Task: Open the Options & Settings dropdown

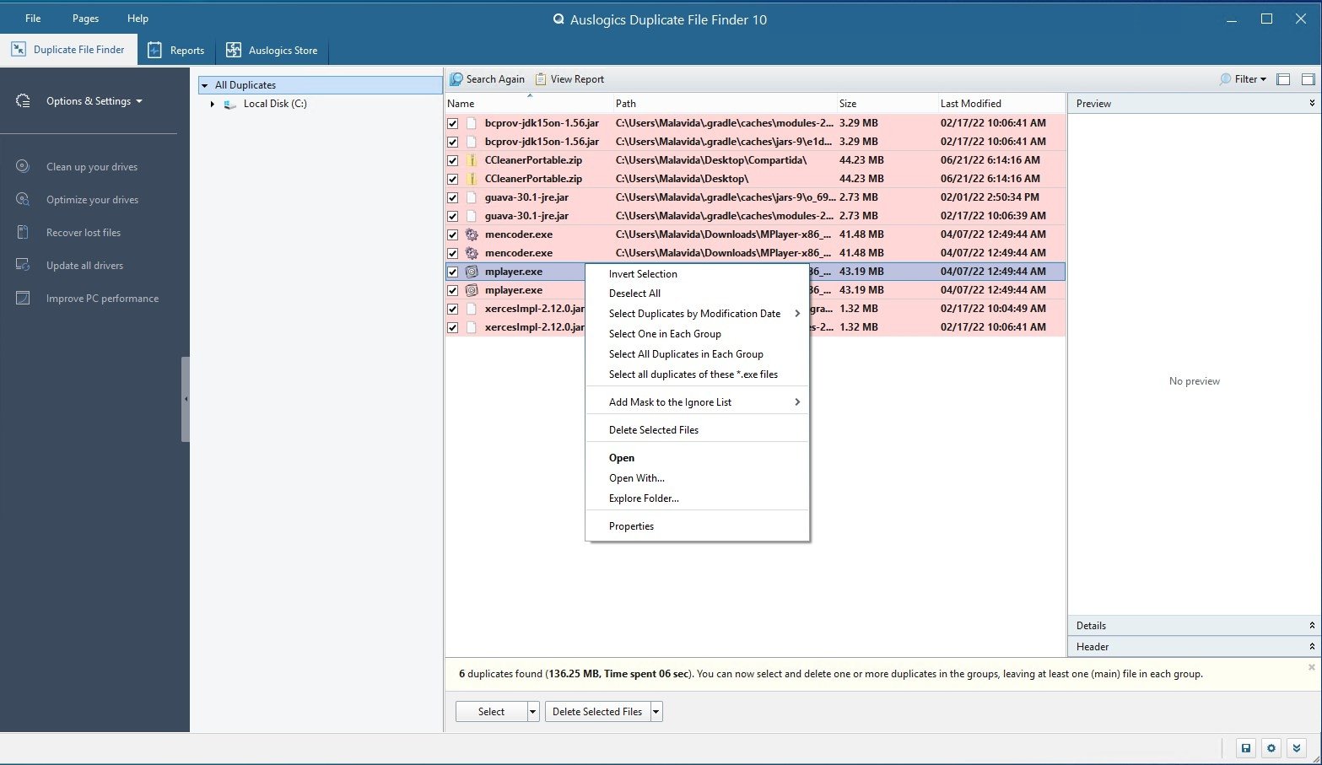Action: pos(94,101)
